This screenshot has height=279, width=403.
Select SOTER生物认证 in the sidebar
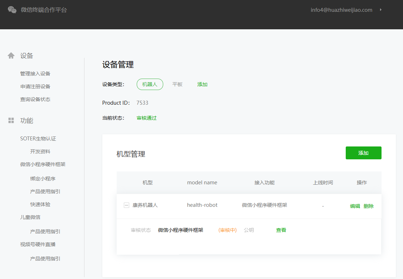coord(38,139)
